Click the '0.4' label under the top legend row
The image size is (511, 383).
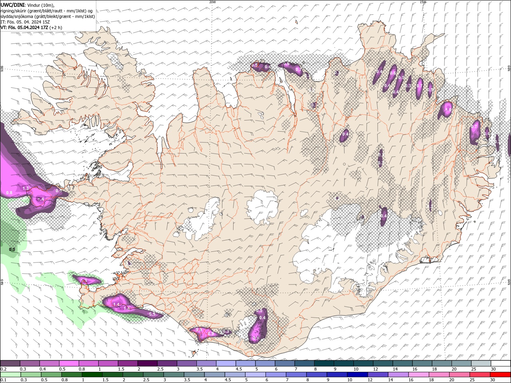43,369
